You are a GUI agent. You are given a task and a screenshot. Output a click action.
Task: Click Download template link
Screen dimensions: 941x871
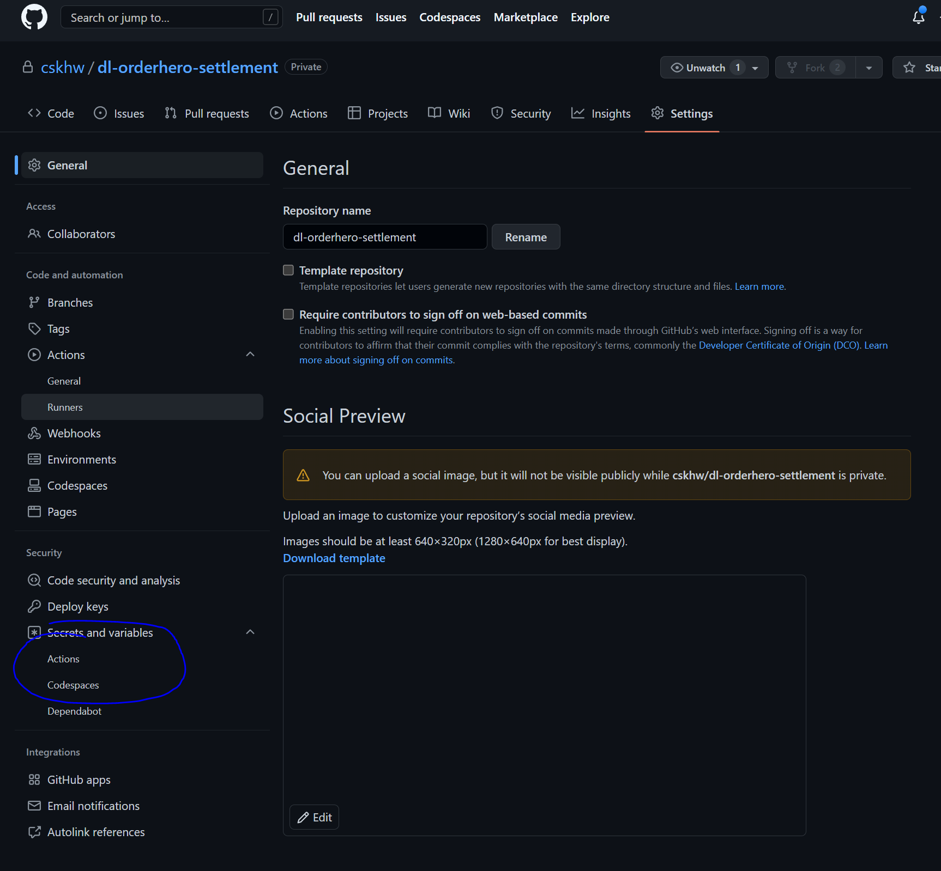(x=334, y=558)
